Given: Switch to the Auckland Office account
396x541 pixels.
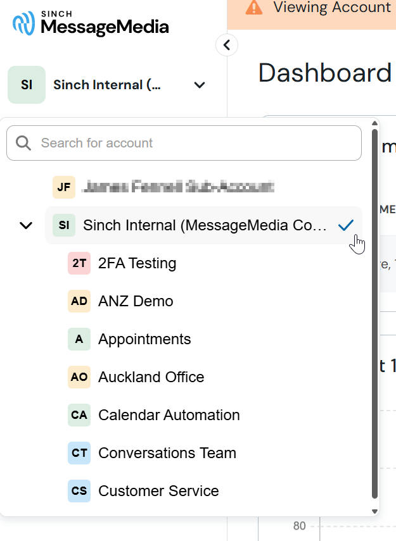Looking at the screenshot, I should click(151, 377).
